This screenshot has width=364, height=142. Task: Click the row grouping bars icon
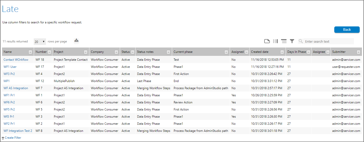tap(284, 41)
